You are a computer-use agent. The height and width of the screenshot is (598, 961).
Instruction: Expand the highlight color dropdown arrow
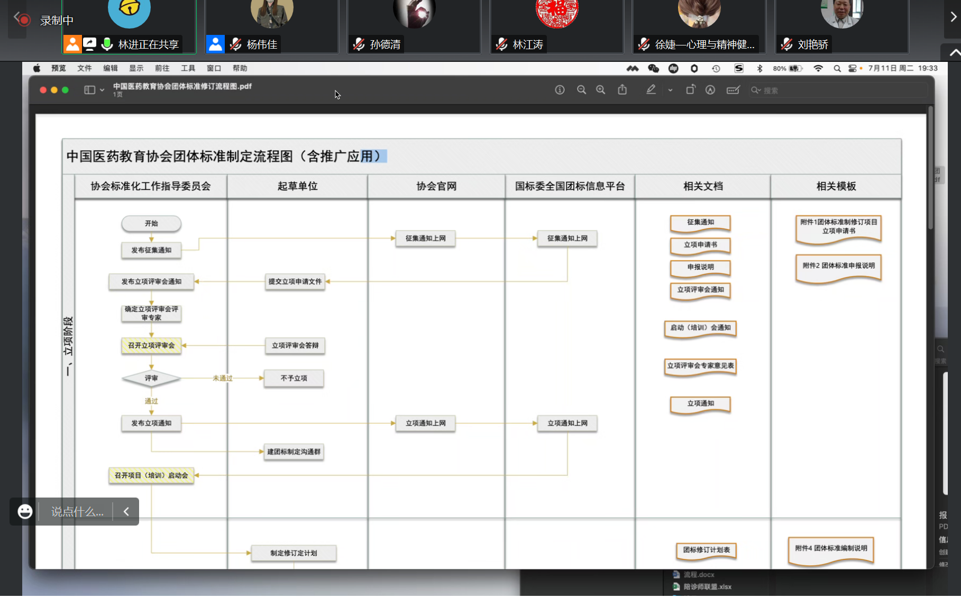(670, 90)
